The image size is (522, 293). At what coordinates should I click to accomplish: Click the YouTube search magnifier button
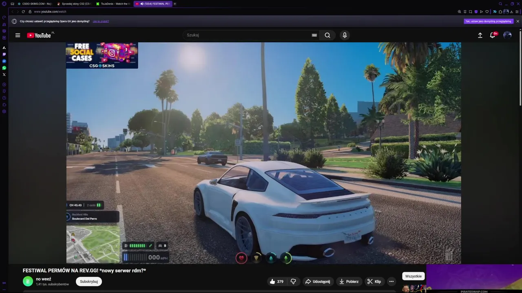tap(327, 35)
